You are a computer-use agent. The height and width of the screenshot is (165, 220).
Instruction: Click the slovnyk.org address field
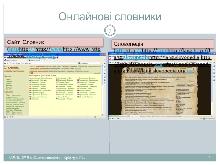(49, 64)
